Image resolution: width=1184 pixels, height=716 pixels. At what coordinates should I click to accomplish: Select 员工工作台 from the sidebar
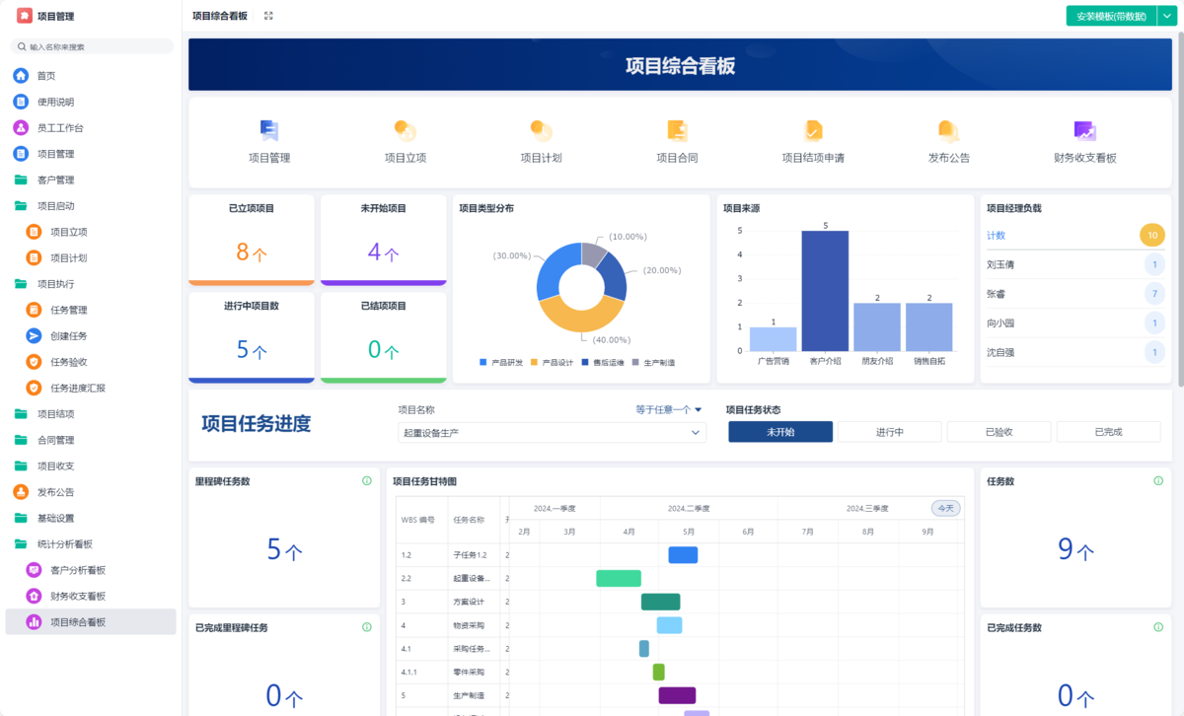(x=53, y=126)
